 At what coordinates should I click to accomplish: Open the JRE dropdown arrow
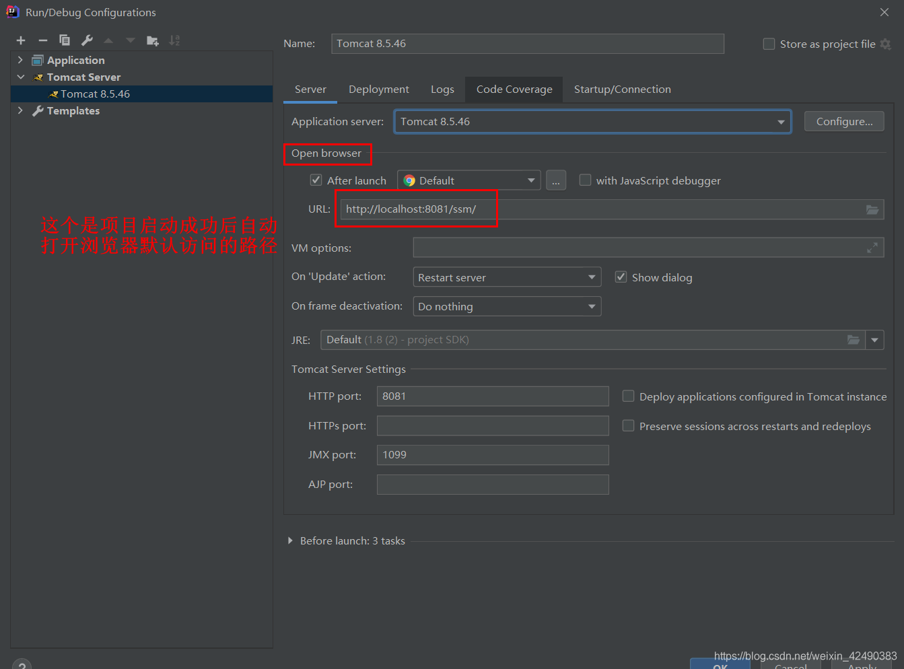[x=874, y=340]
